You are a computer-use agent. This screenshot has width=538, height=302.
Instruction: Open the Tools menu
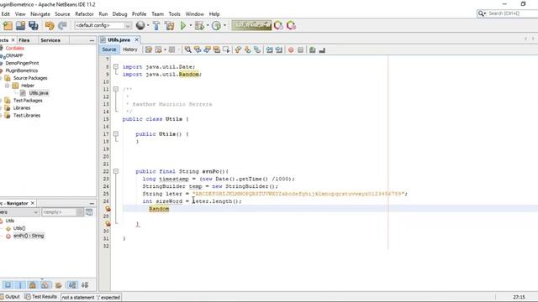coord(174,14)
